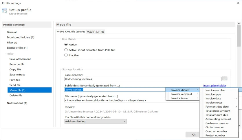Select the Inactive radio button
This screenshot has width=242, height=140.
[x=66, y=55]
